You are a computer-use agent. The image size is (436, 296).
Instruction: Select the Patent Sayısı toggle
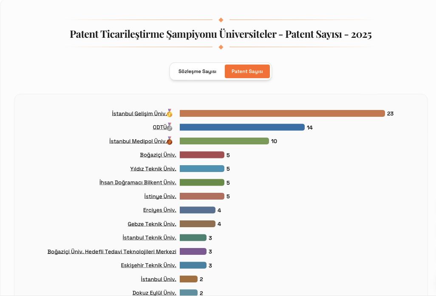click(247, 71)
